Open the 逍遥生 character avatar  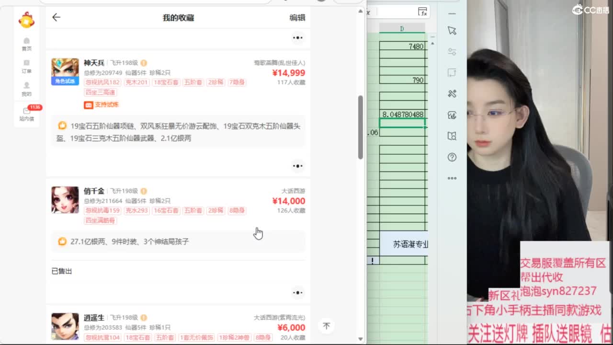pyautogui.click(x=65, y=326)
